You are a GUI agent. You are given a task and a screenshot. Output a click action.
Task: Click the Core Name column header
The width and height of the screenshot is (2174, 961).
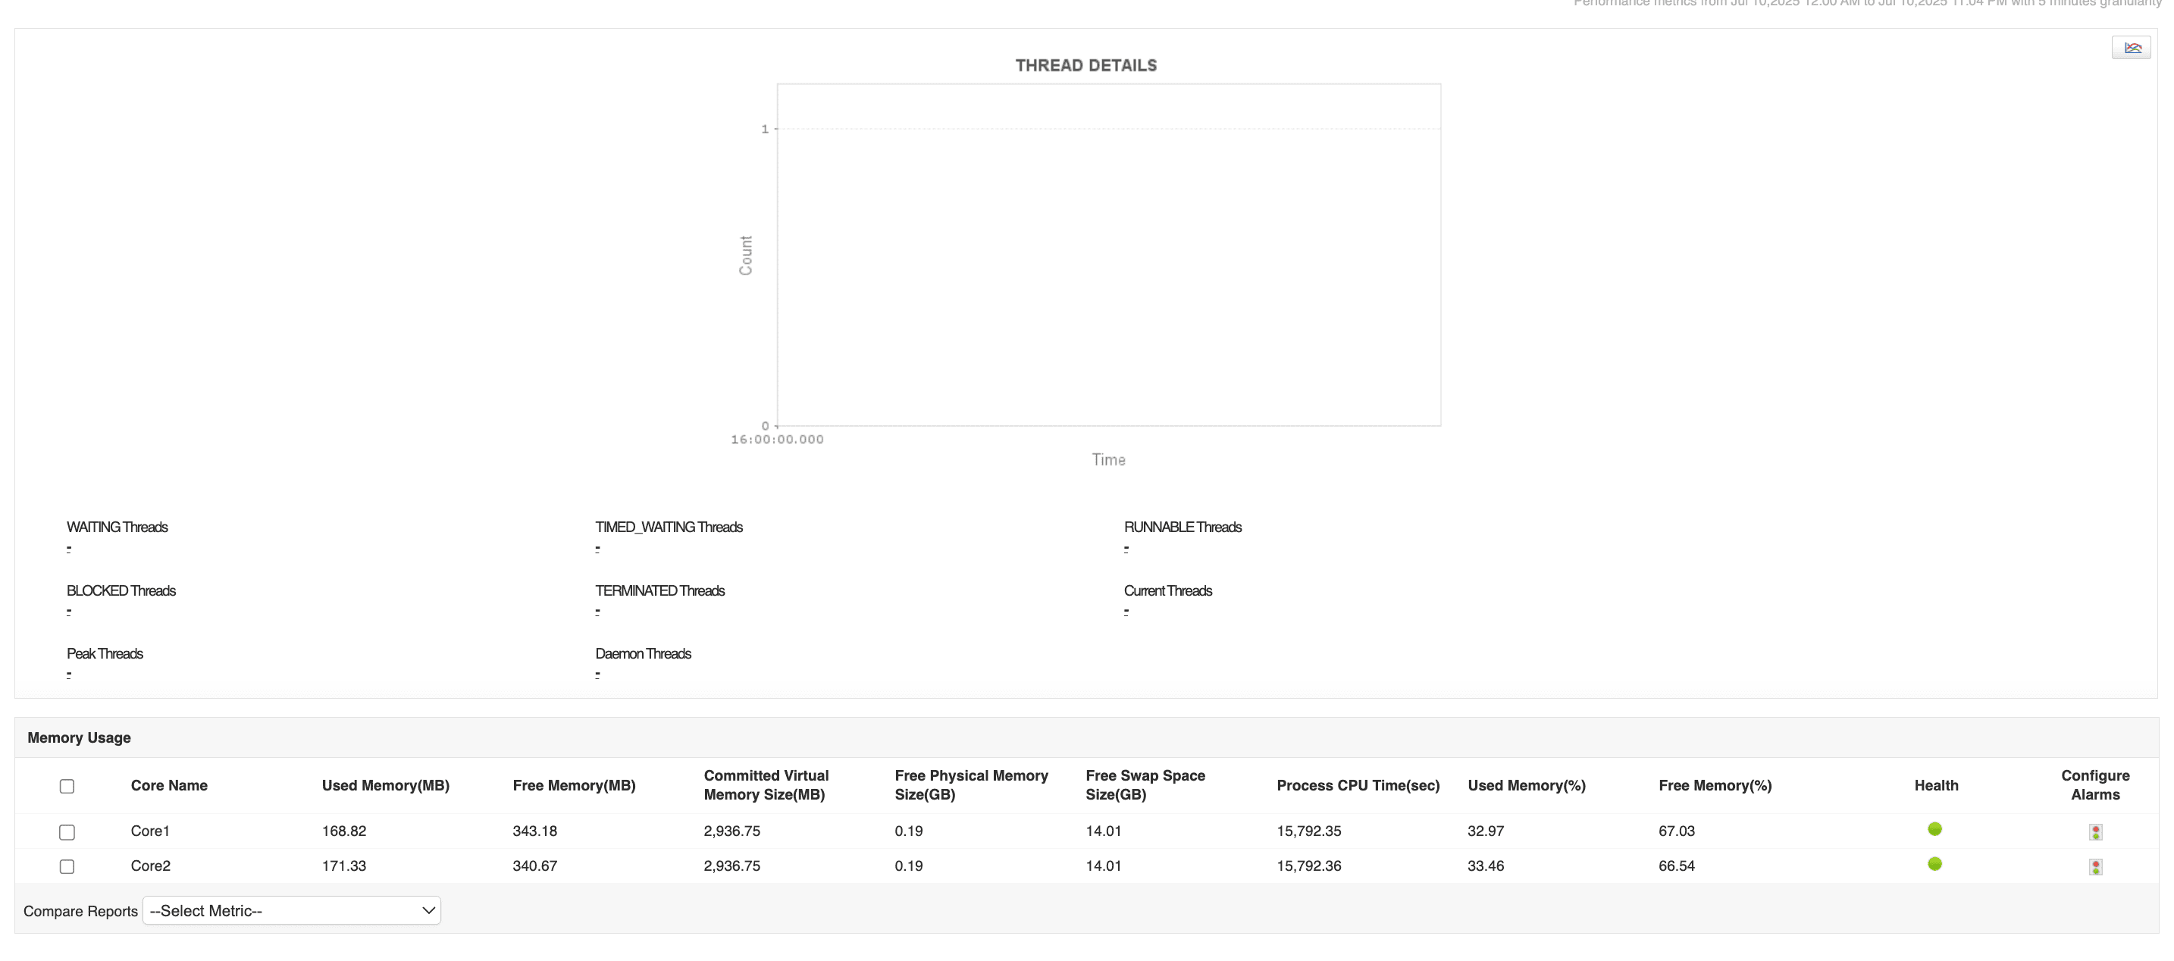click(169, 785)
